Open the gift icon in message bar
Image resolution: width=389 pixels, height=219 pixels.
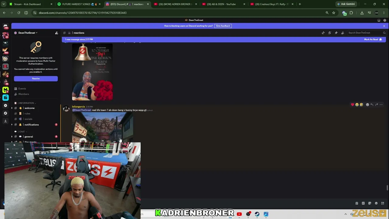[x=357, y=203]
